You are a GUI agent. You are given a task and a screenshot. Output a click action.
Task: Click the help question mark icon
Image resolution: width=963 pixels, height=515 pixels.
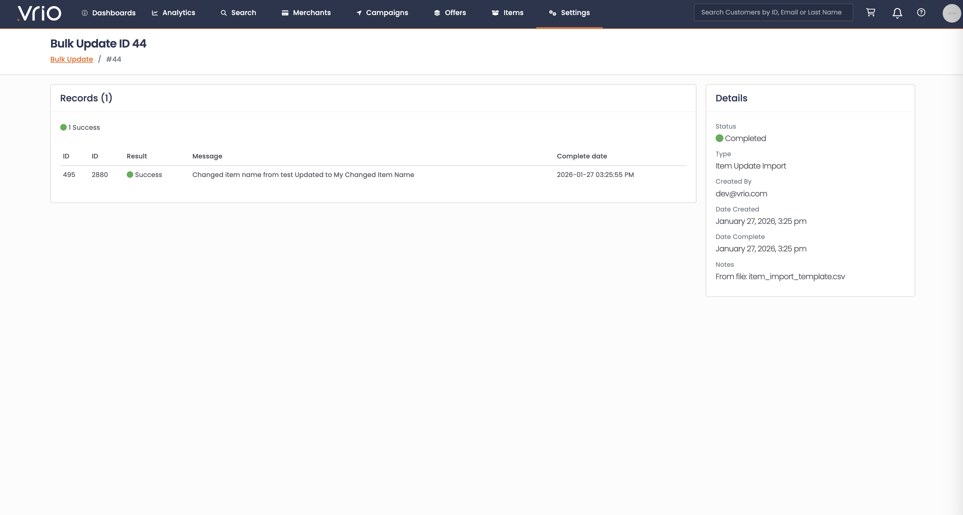coord(921,13)
